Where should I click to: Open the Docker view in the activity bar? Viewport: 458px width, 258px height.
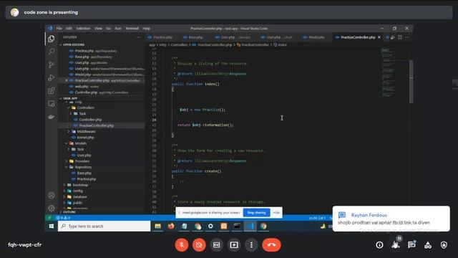click(x=52, y=117)
